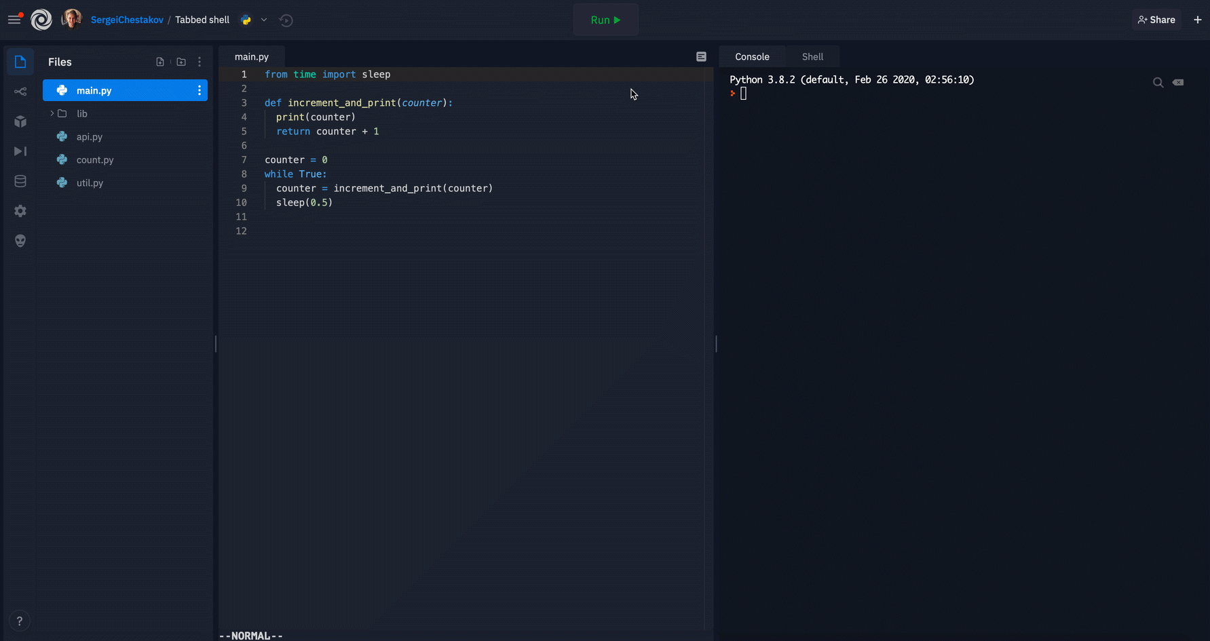Open the Settings gear in sidebar
Screen dimensions: 1210x641
(20, 211)
